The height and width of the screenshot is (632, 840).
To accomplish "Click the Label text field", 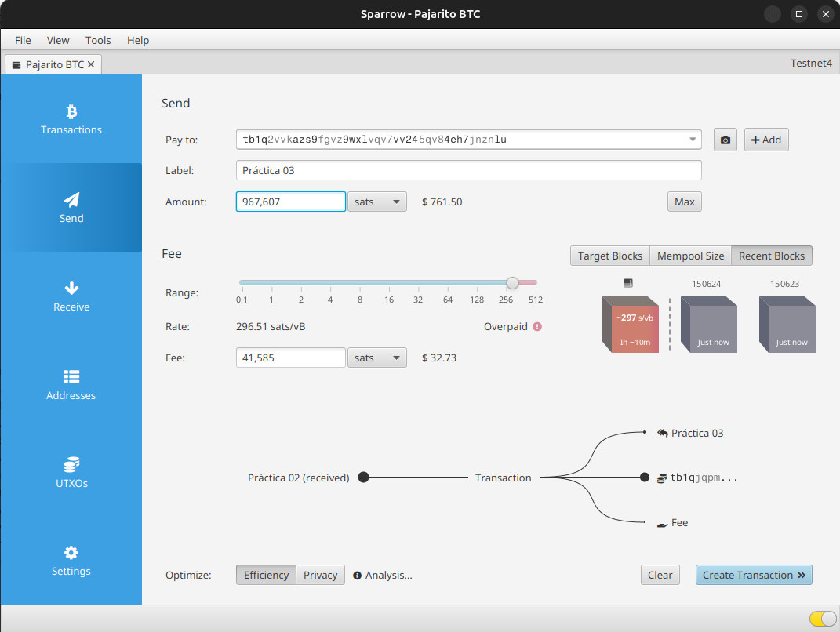I will click(469, 170).
